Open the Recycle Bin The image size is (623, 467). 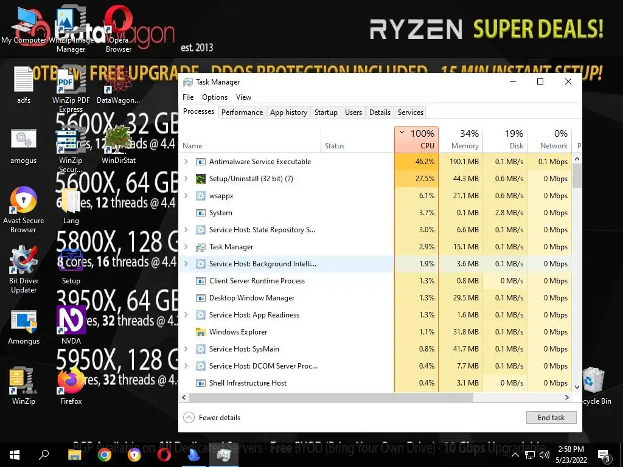point(596,385)
